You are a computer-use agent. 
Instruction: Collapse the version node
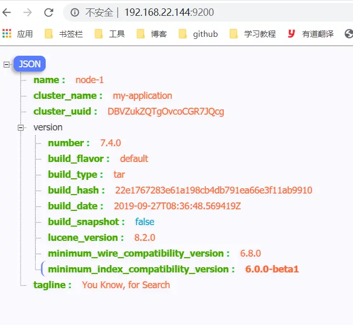[20, 128]
